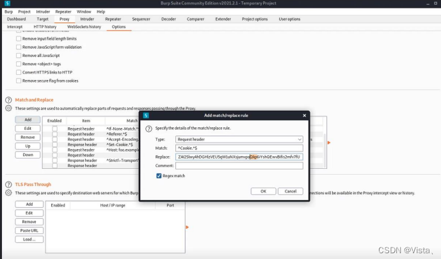Sort by Port column header
This screenshot has height=259, width=441.
click(170, 205)
